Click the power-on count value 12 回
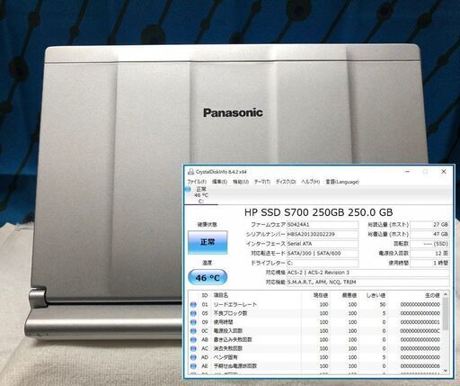Viewport: 460px width, 386px height. (x=429, y=254)
